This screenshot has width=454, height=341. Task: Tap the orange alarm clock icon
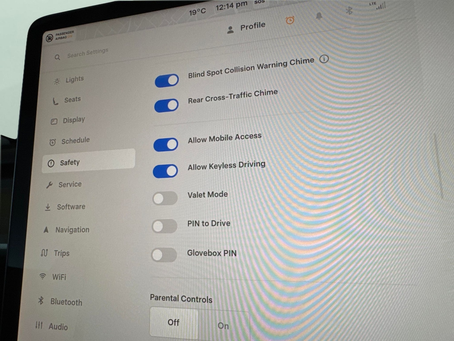tap(290, 20)
